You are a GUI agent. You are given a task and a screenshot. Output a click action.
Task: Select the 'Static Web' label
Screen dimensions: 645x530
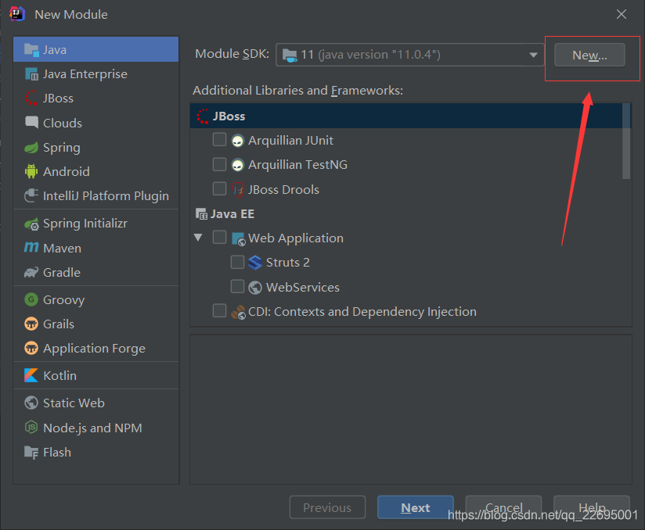[74, 403]
